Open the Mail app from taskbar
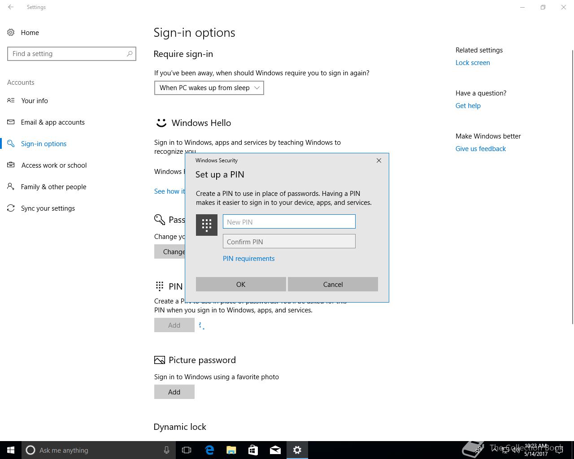 (x=275, y=450)
